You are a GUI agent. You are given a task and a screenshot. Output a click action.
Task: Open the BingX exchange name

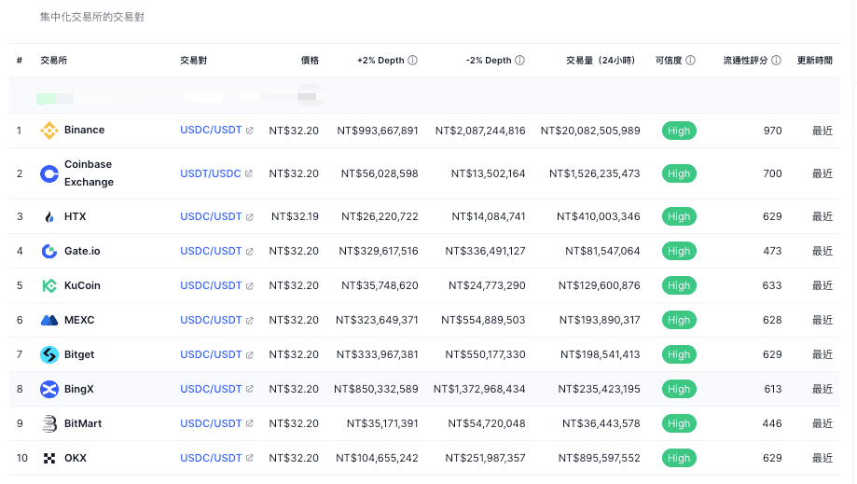pos(78,388)
